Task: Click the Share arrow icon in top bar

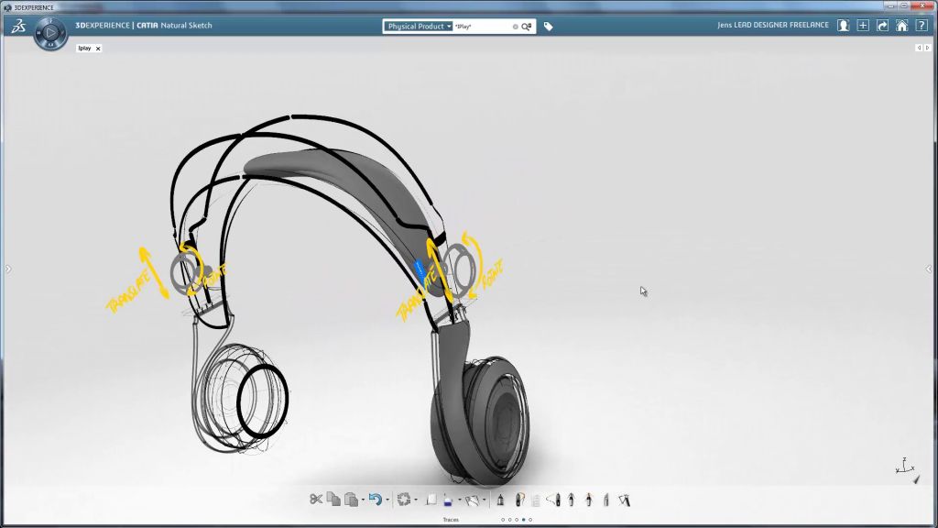Action: pos(882,26)
